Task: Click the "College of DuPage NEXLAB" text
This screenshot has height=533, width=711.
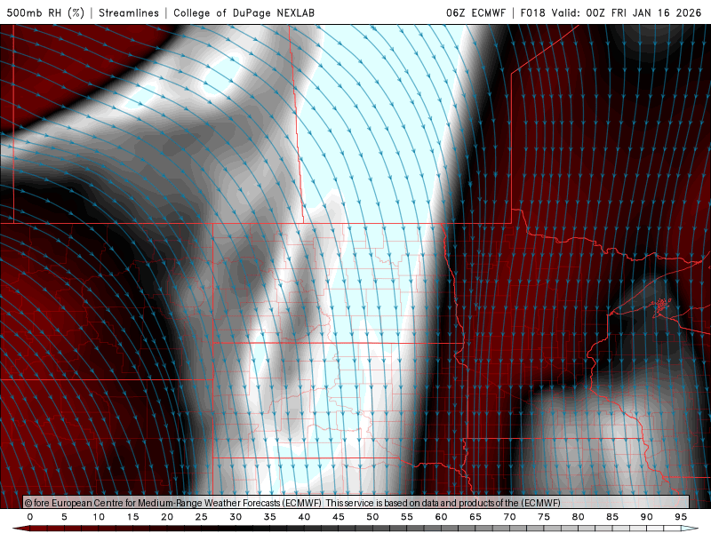Action: [244, 12]
